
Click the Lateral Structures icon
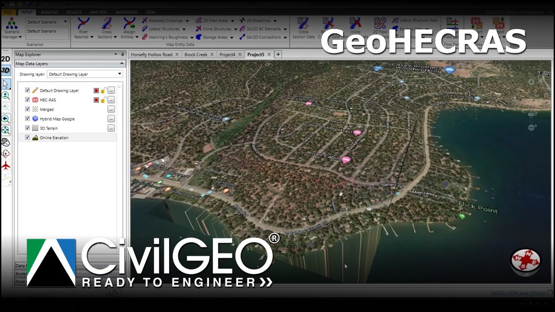(x=145, y=29)
